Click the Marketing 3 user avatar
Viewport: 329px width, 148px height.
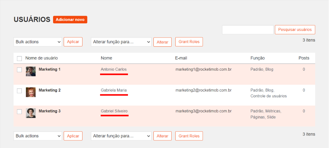(x=31, y=113)
